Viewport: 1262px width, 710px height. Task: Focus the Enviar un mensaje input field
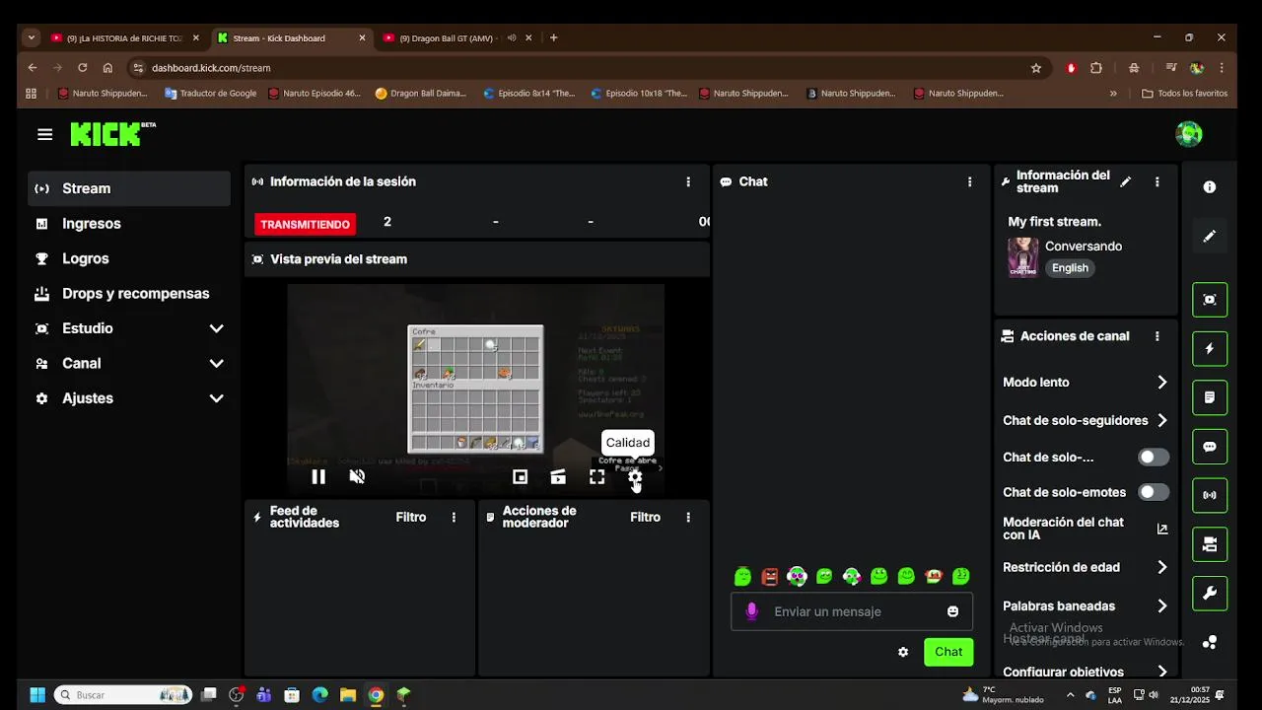[854, 611]
